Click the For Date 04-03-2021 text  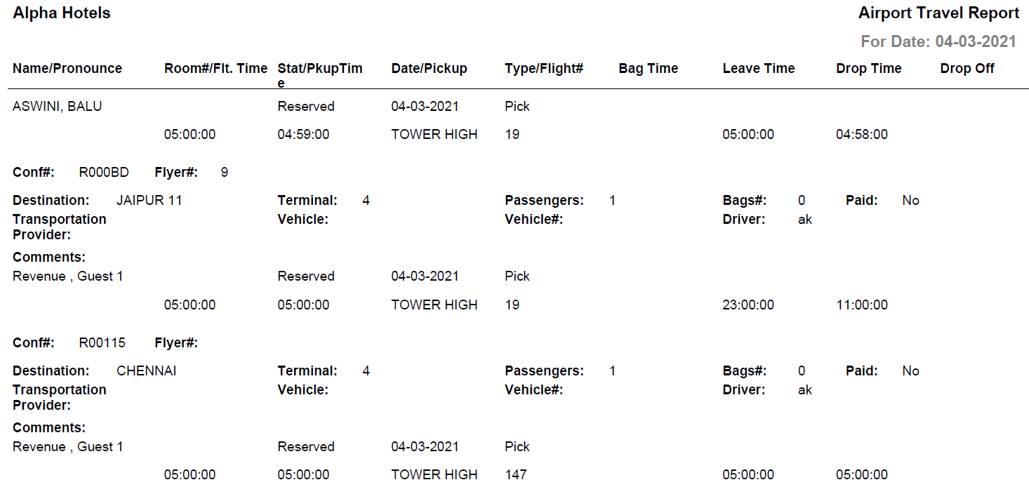[x=938, y=41]
